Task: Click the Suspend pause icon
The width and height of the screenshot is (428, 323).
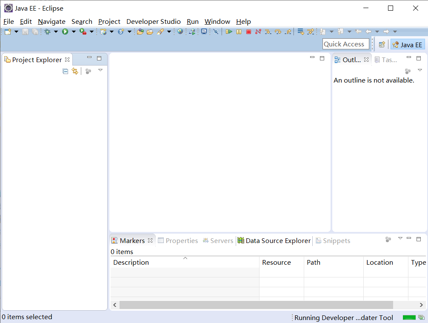Action: pos(239,31)
